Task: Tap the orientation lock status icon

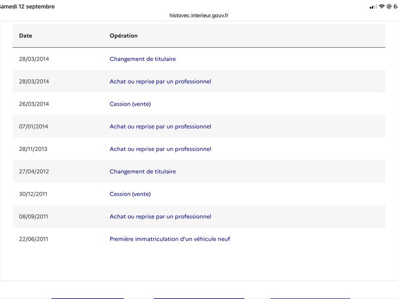Action: (x=389, y=6)
